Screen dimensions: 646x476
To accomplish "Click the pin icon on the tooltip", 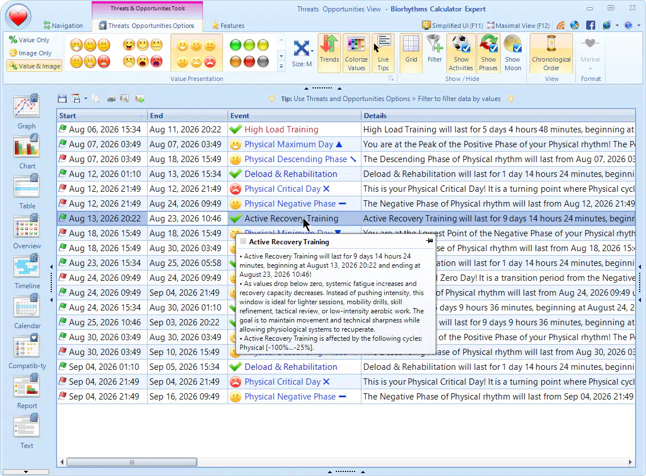I will 430,241.
